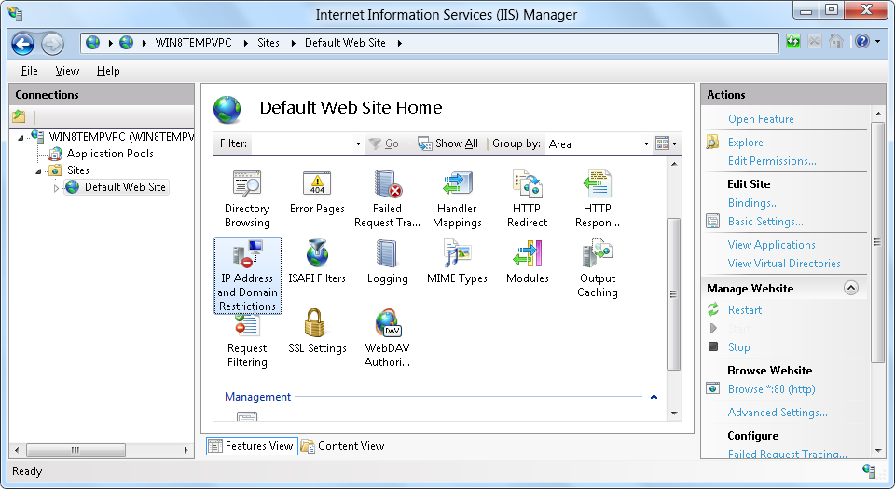Click the Basic Settings icon in Actions
This screenshot has height=489, width=895.
click(x=713, y=221)
